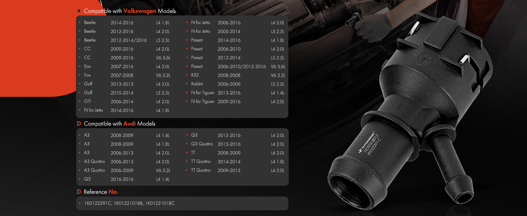Click the Passat 2012-2014 year range
The width and height of the screenshot is (527, 216).
(x=229, y=58)
